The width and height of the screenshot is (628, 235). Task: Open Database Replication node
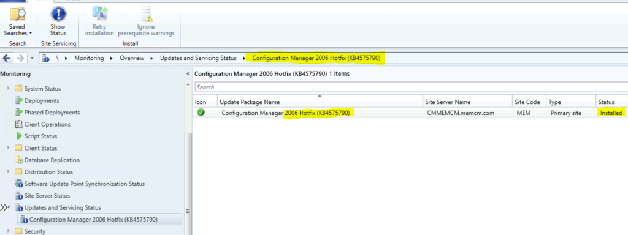pyautogui.click(x=52, y=160)
